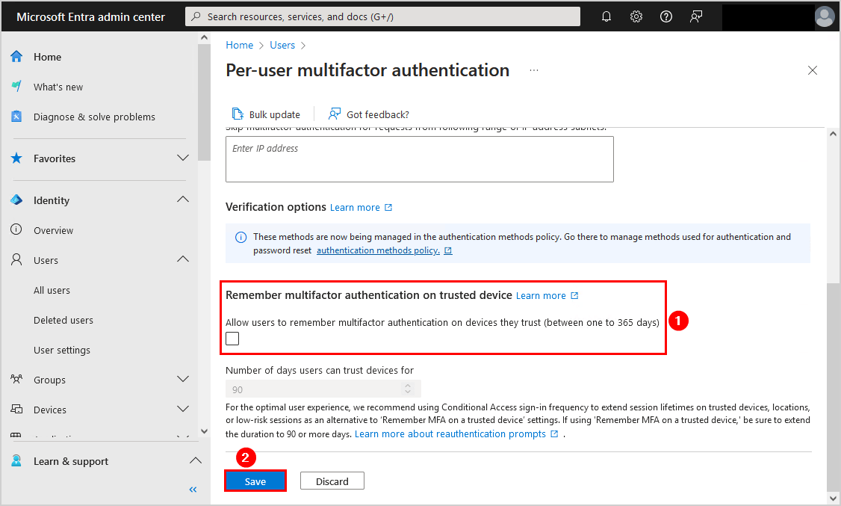841x506 pixels.
Task: Click Microsoft Entra admin center title
Action: (x=90, y=16)
